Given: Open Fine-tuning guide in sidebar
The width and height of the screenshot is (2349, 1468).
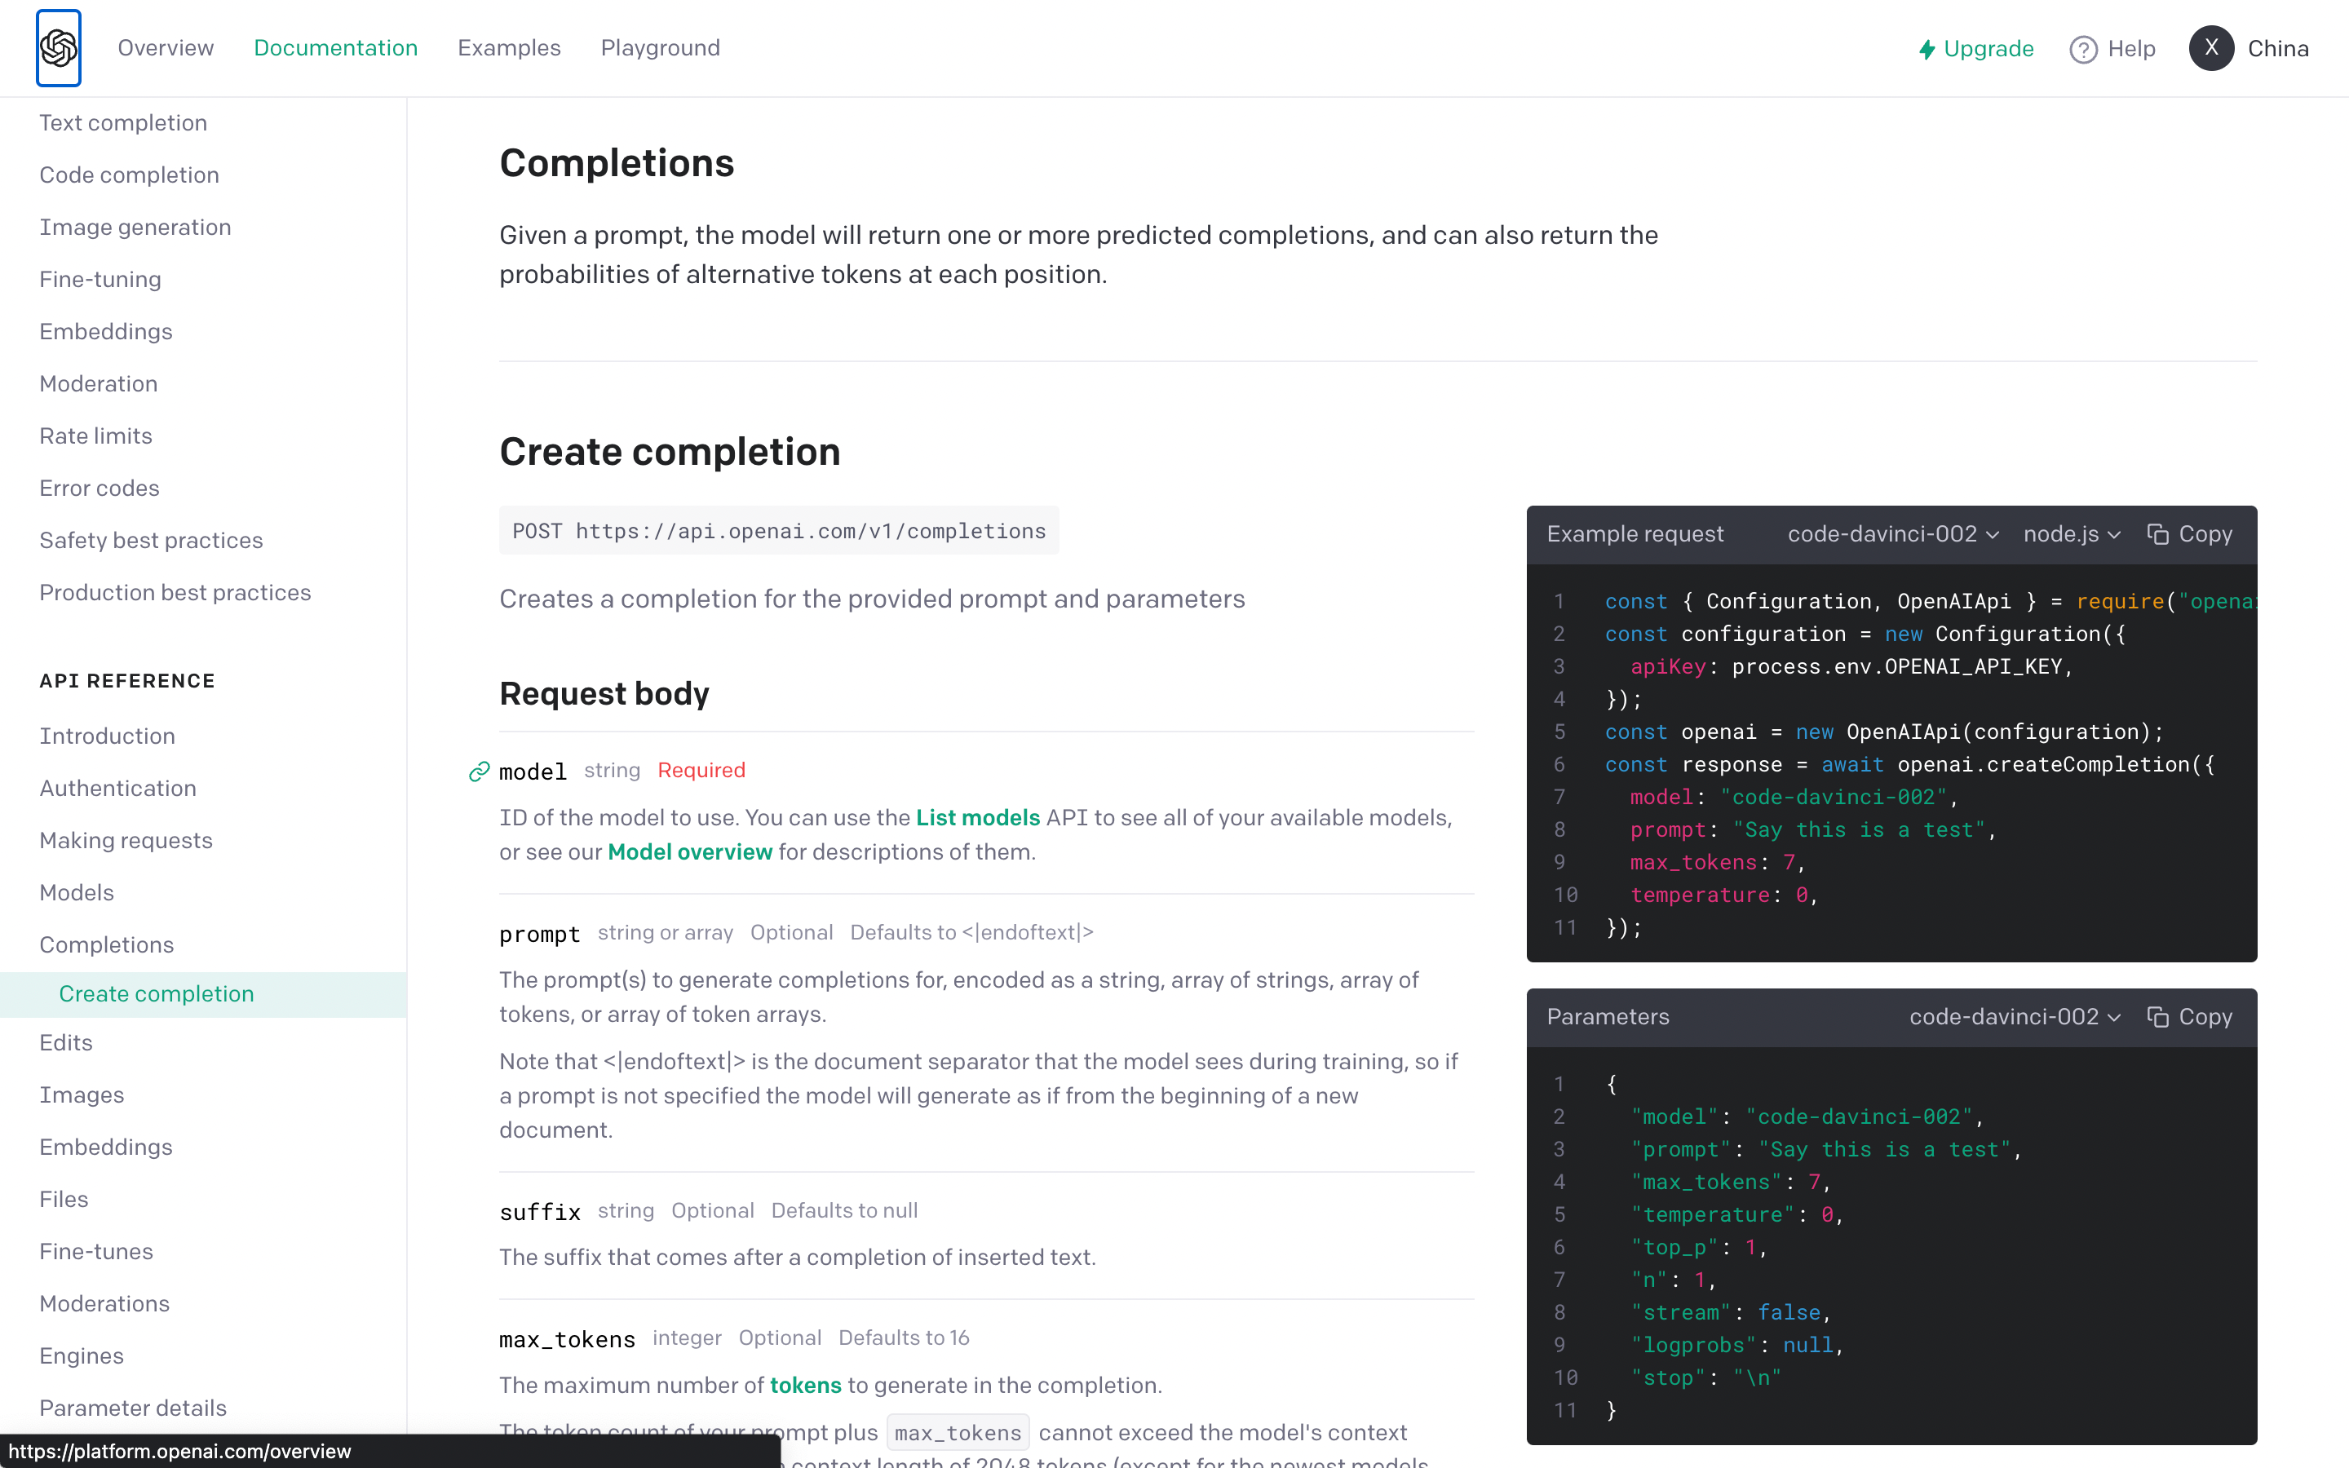Looking at the screenshot, I should pos(100,280).
